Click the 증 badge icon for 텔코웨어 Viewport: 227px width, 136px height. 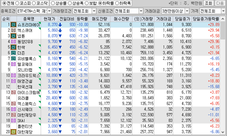point(13,64)
